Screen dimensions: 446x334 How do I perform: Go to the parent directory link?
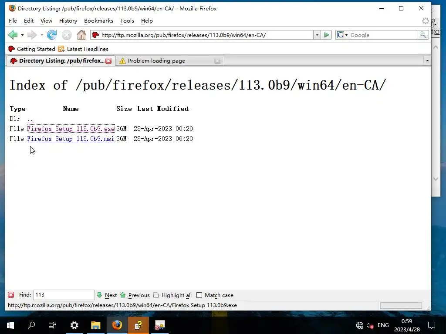tap(31, 119)
